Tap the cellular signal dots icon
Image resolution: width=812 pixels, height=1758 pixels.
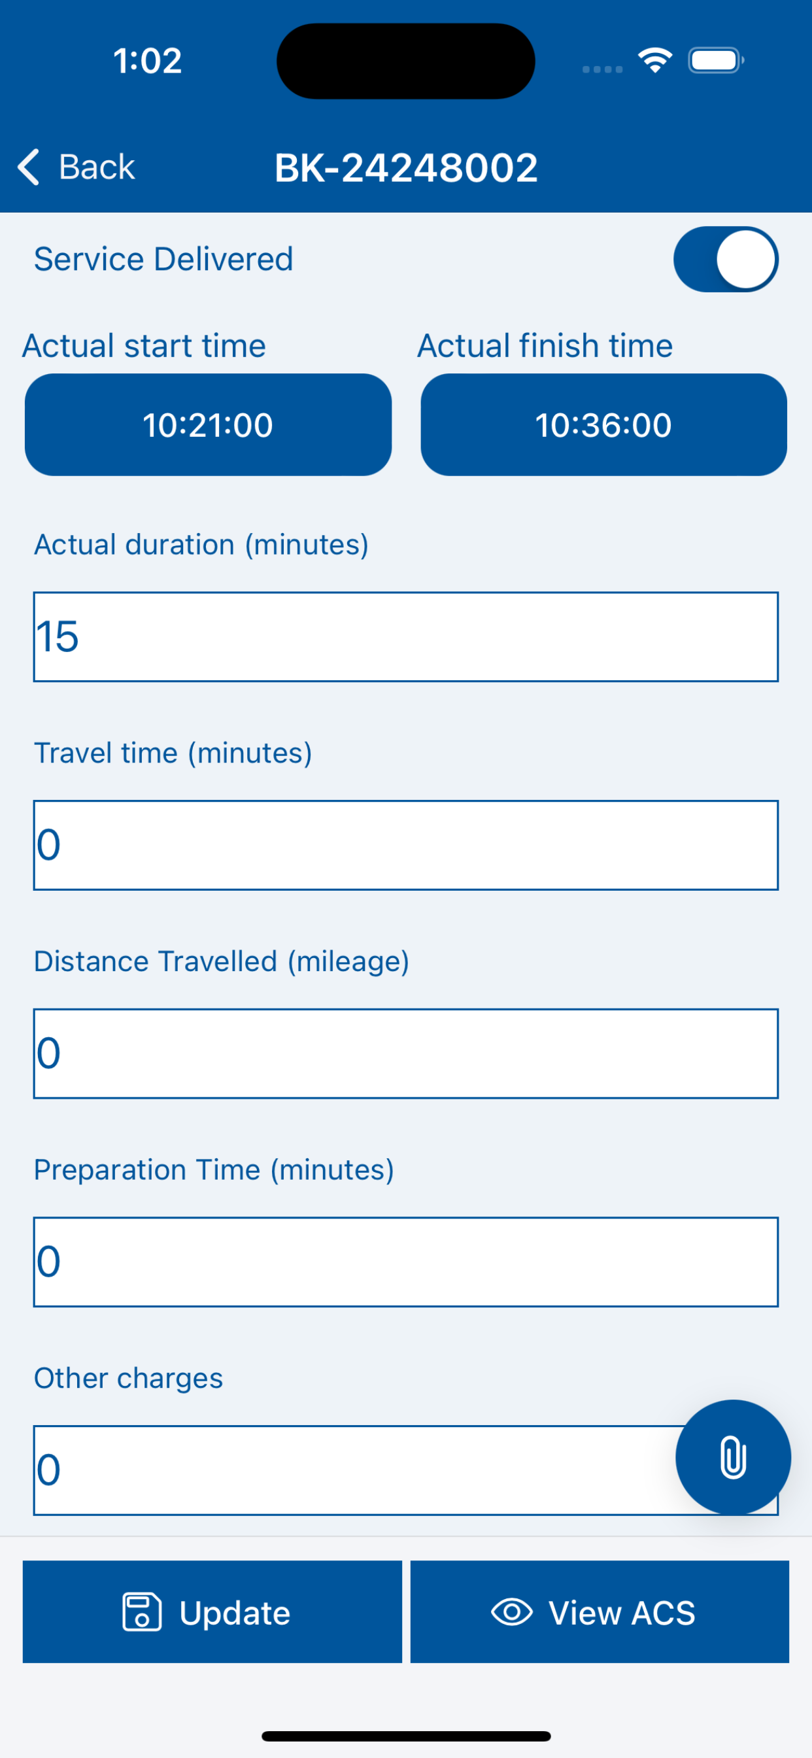point(602,69)
